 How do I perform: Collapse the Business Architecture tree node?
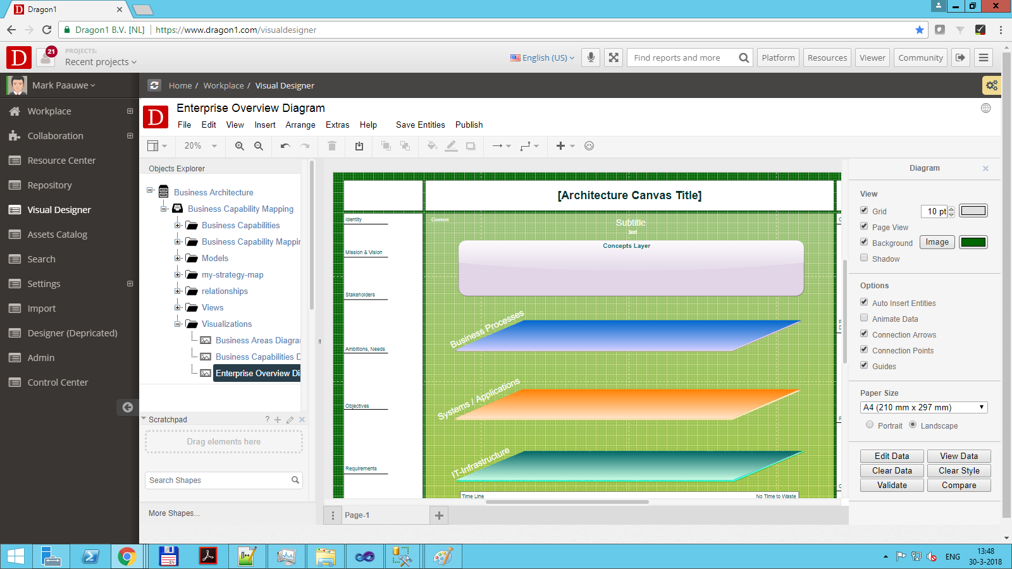(150, 190)
